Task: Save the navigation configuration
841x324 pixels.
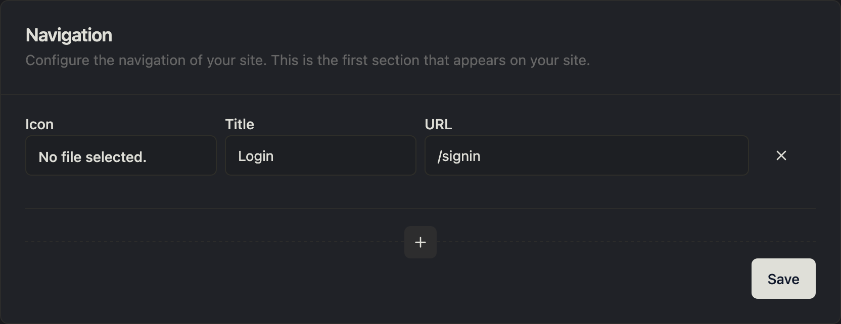Action: coord(783,279)
